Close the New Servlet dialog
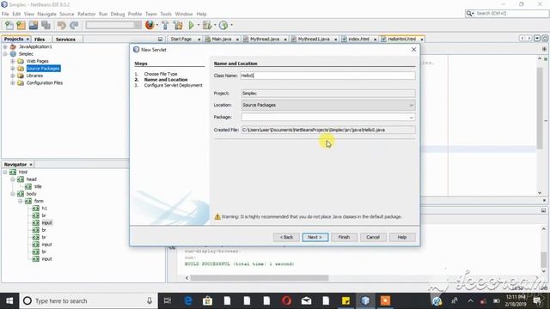This screenshot has width=550, height=309. click(414, 50)
